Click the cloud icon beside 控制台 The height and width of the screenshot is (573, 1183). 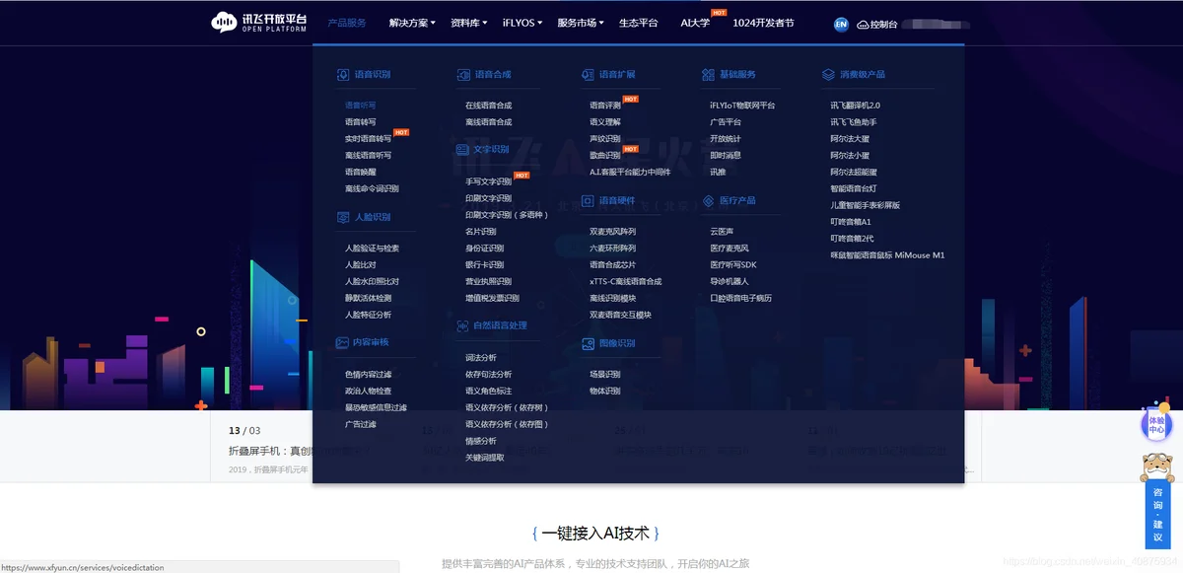click(x=863, y=24)
